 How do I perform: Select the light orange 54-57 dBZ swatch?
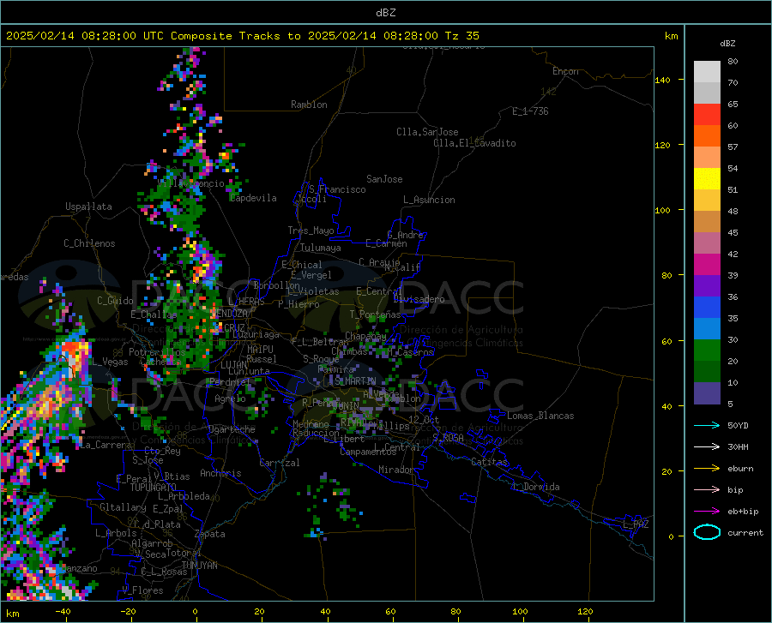707,158
